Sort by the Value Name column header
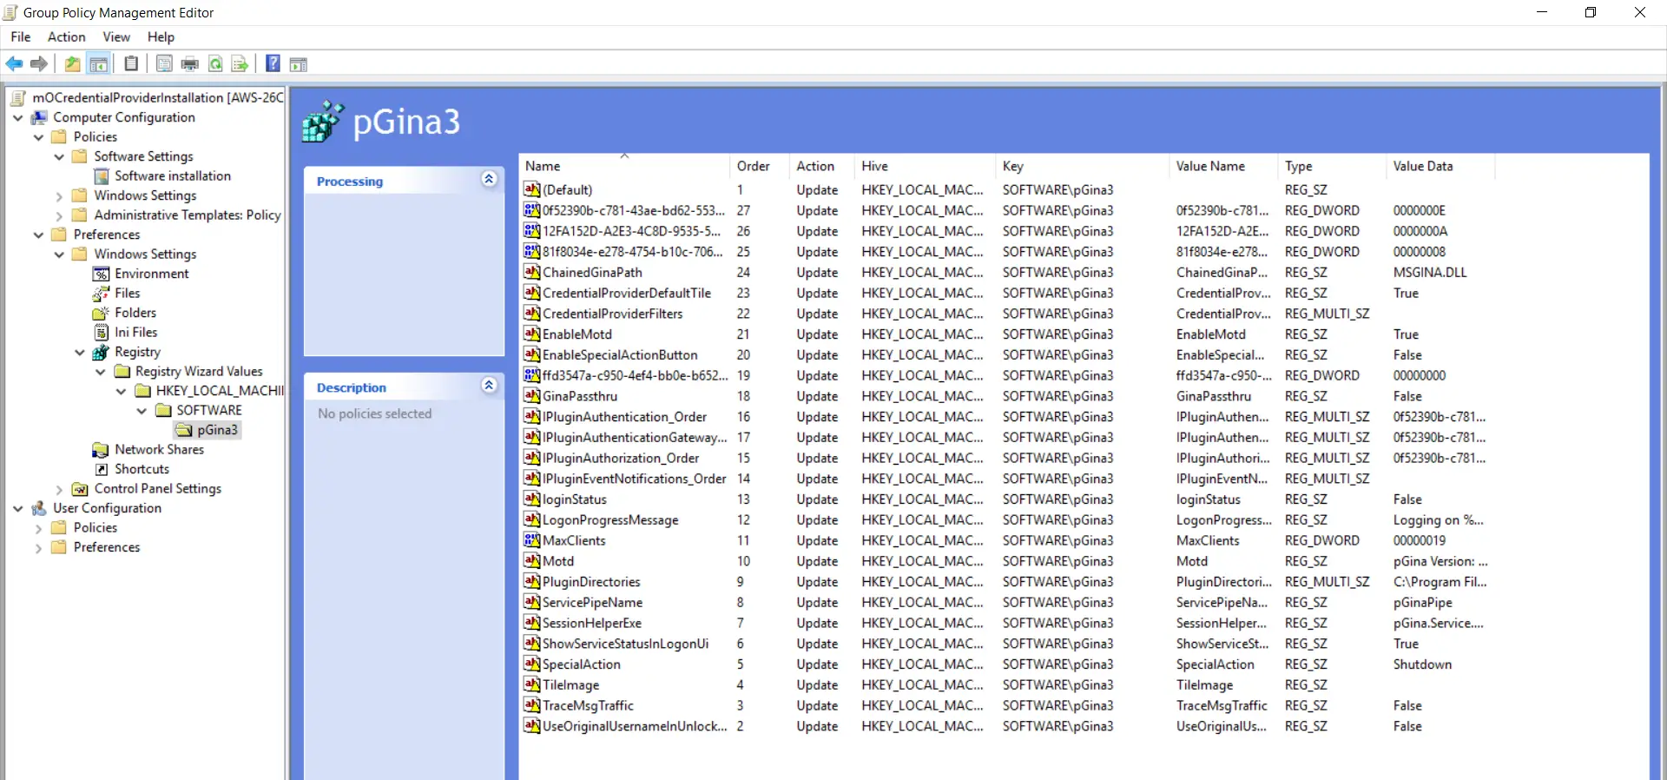This screenshot has height=780, width=1667. (1222, 166)
